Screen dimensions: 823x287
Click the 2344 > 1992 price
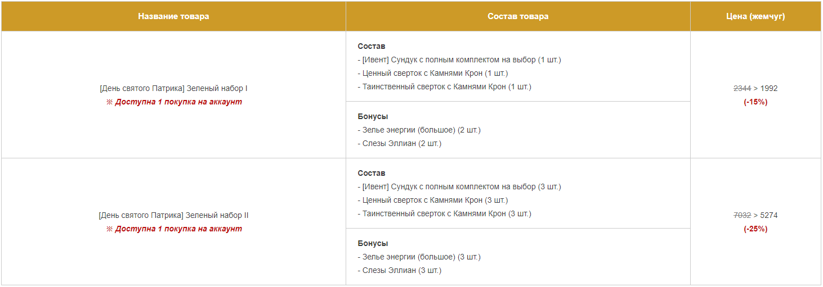(755, 88)
